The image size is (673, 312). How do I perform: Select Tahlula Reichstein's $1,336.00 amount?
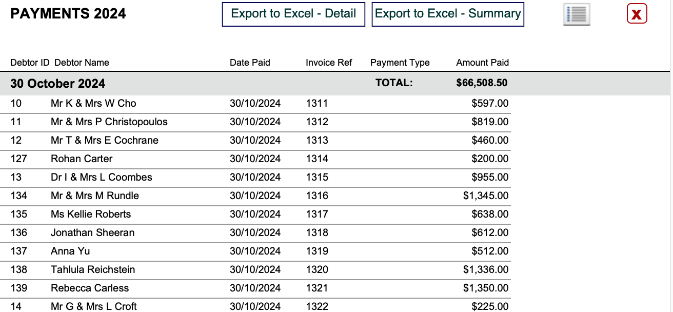coord(486,270)
